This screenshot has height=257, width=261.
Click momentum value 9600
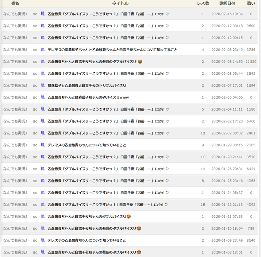click(x=251, y=26)
